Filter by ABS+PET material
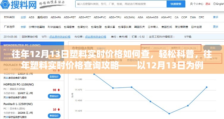Screen dimensions: 224x119 pyautogui.click(x=85, y=17)
